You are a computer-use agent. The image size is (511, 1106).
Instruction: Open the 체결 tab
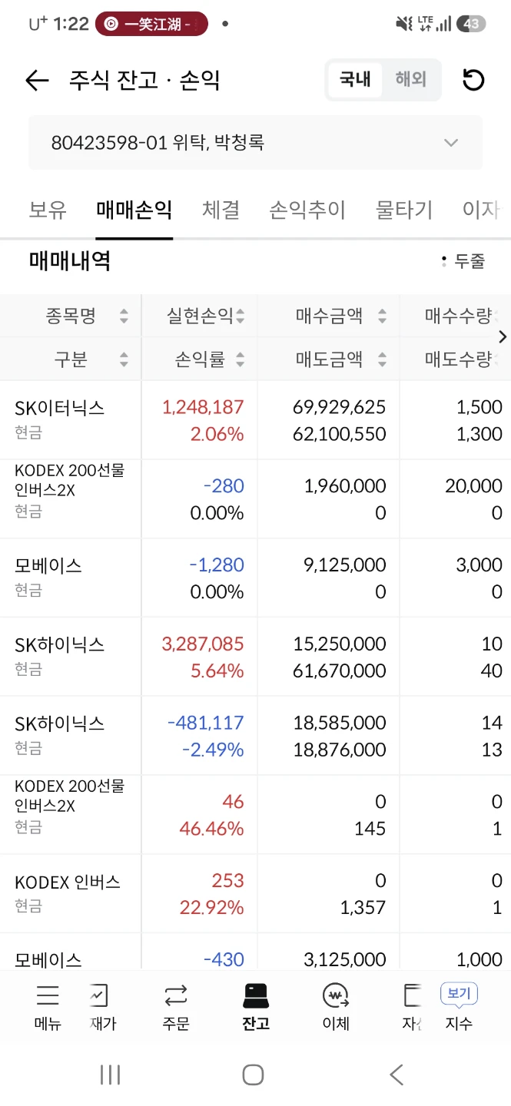[x=221, y=210]
